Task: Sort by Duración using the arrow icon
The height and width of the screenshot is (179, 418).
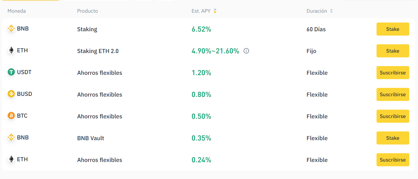Action: tap(331, 11)
